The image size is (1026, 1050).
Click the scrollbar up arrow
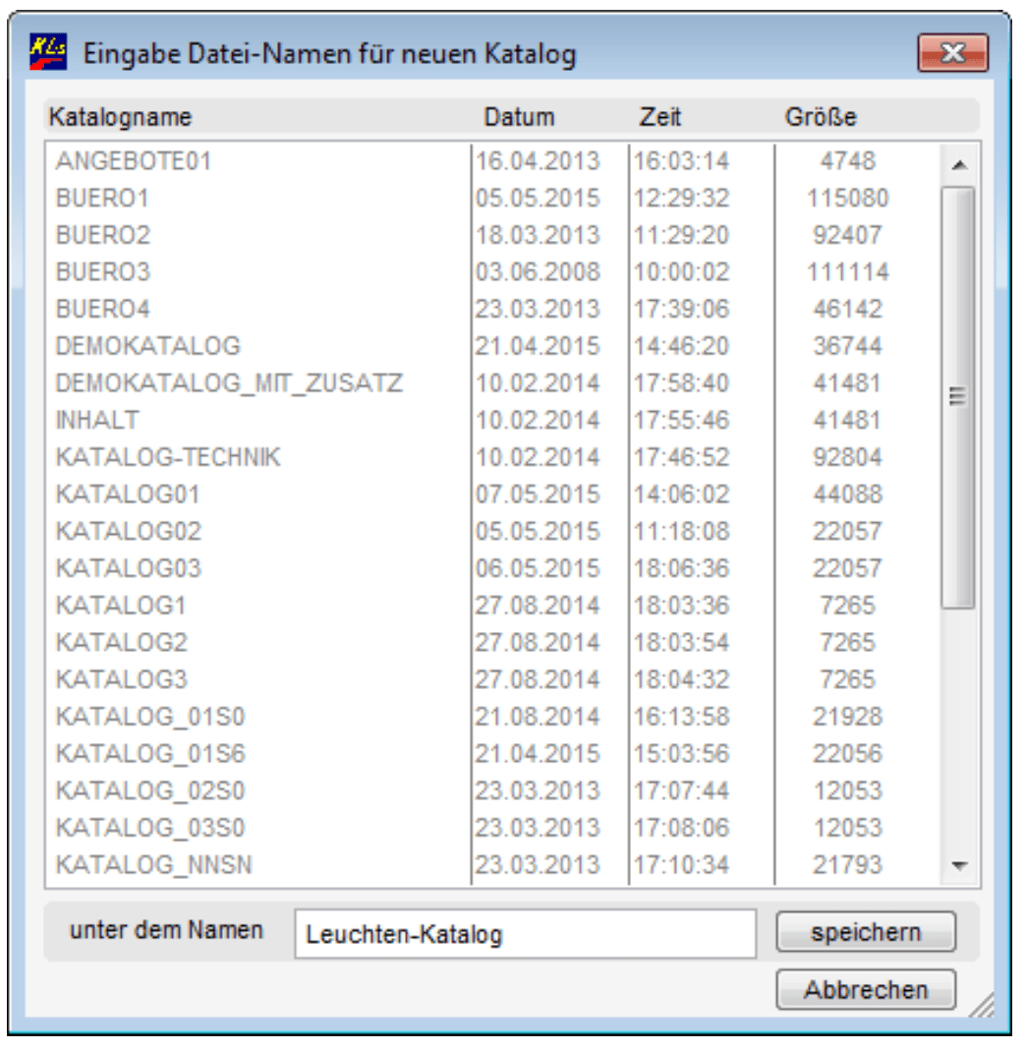(x=959, y=165)
